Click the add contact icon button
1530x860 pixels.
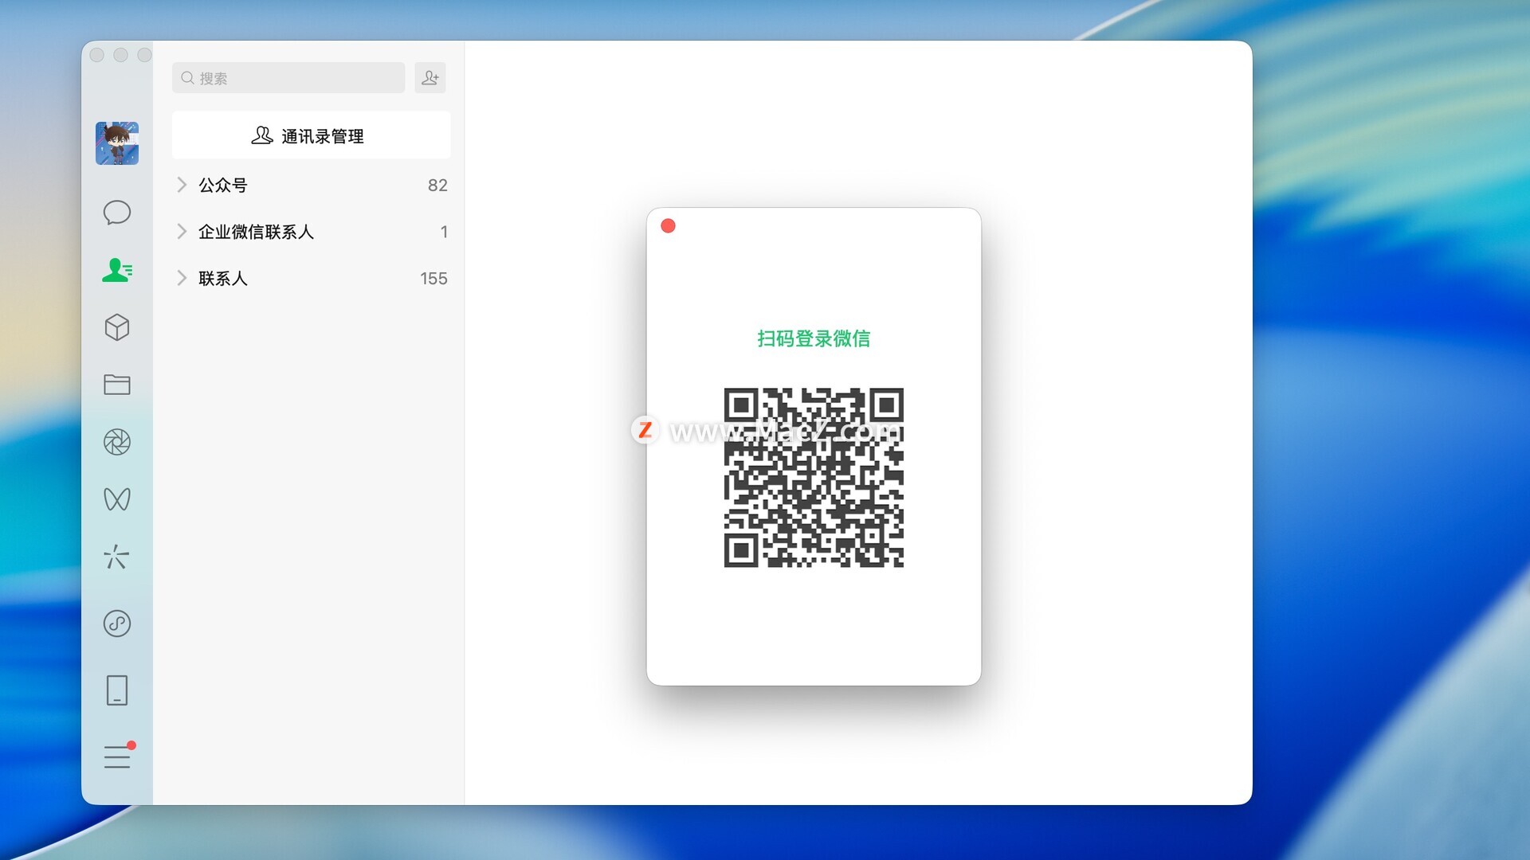click(430, 77)
